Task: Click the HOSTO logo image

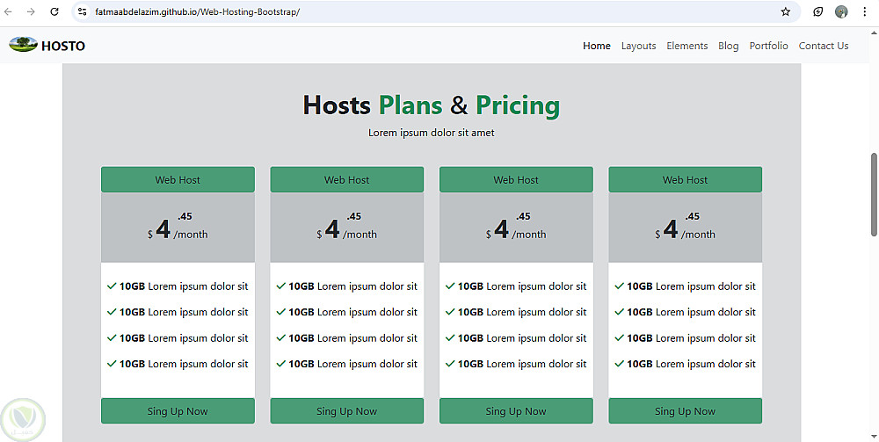Action: [x=23, y=45]
